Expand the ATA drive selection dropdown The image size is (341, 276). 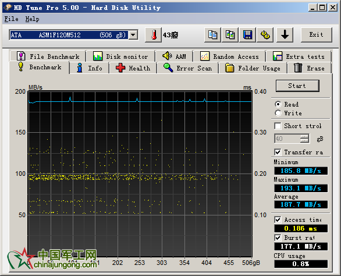(133, 35)
